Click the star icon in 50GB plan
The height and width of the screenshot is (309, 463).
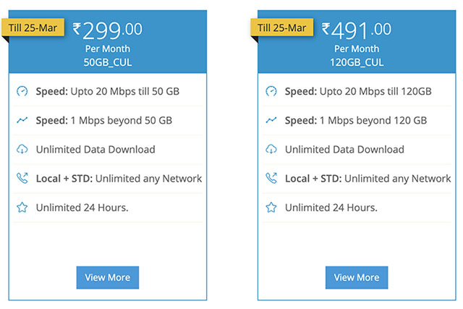pos(22,208)
